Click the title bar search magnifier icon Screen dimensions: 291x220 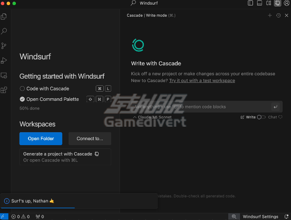point(133,3)
